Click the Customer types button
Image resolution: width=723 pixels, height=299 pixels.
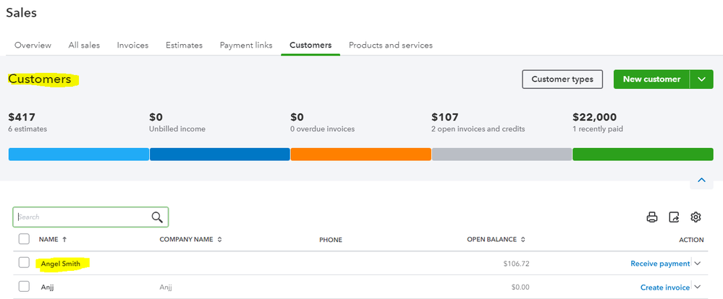(x=562, y=79)
